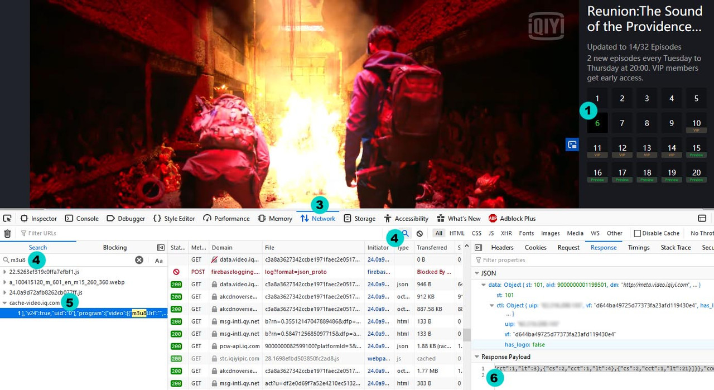Toggle the Media request filter
The image size is (714, 390).
click(x=575, y=233)
